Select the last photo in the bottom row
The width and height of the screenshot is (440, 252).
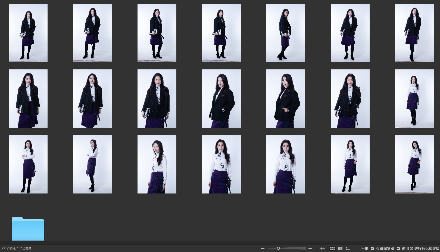pyautogui.click(x=414, y=164)
